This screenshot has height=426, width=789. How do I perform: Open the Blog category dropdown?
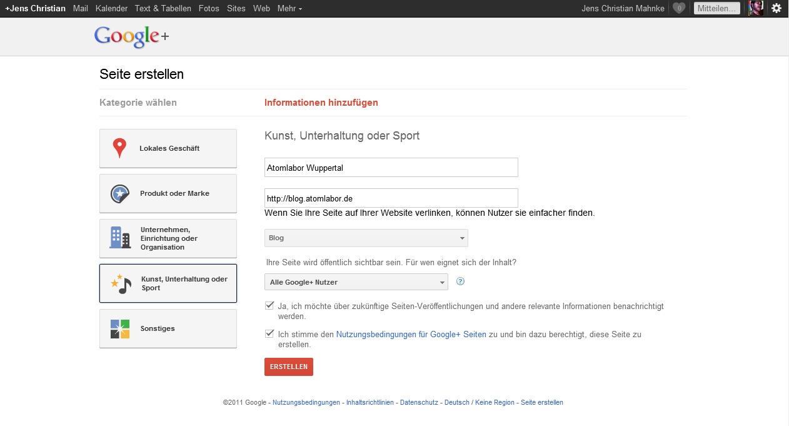click(x=366, y=238)
